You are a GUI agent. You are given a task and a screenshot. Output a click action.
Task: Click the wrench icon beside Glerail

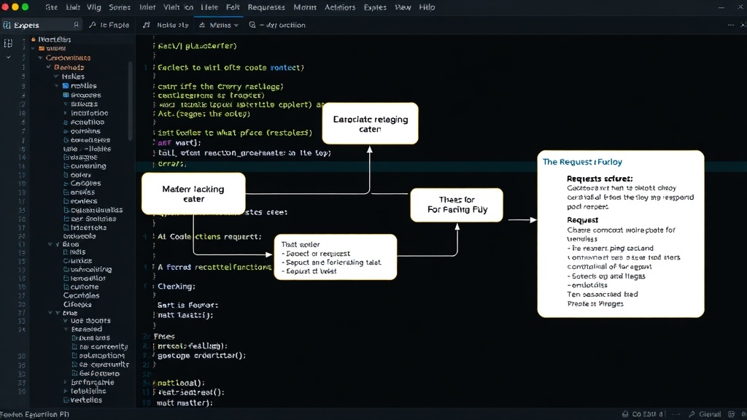click(692, 414)
